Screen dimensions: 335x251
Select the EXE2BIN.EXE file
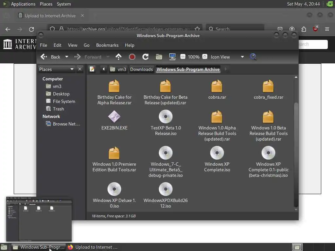tap(114, 120)
